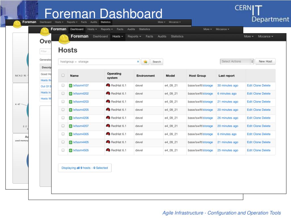Click RedHat logo icon in lxfssm4203 row
291x218 pixels.
coord(108,101)
